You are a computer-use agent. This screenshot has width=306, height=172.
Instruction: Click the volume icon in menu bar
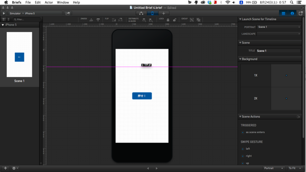[234, 2]
